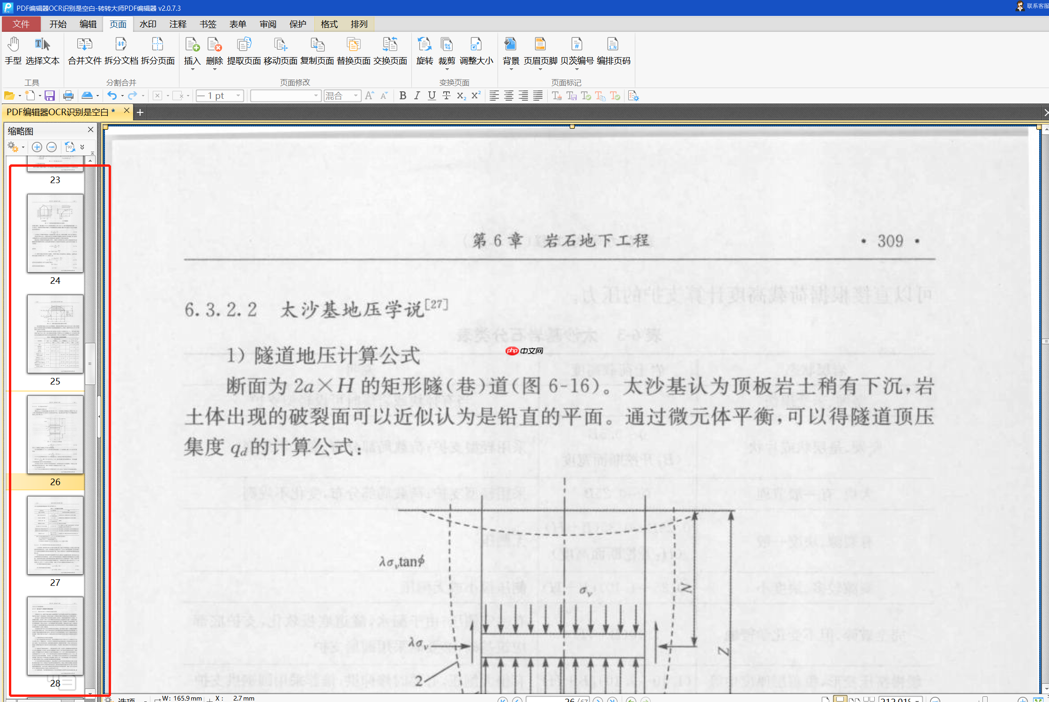Click the Scanner icon in quick toolbar
The height and width of the screenshot is (702, 1049).
pos(87,96)
